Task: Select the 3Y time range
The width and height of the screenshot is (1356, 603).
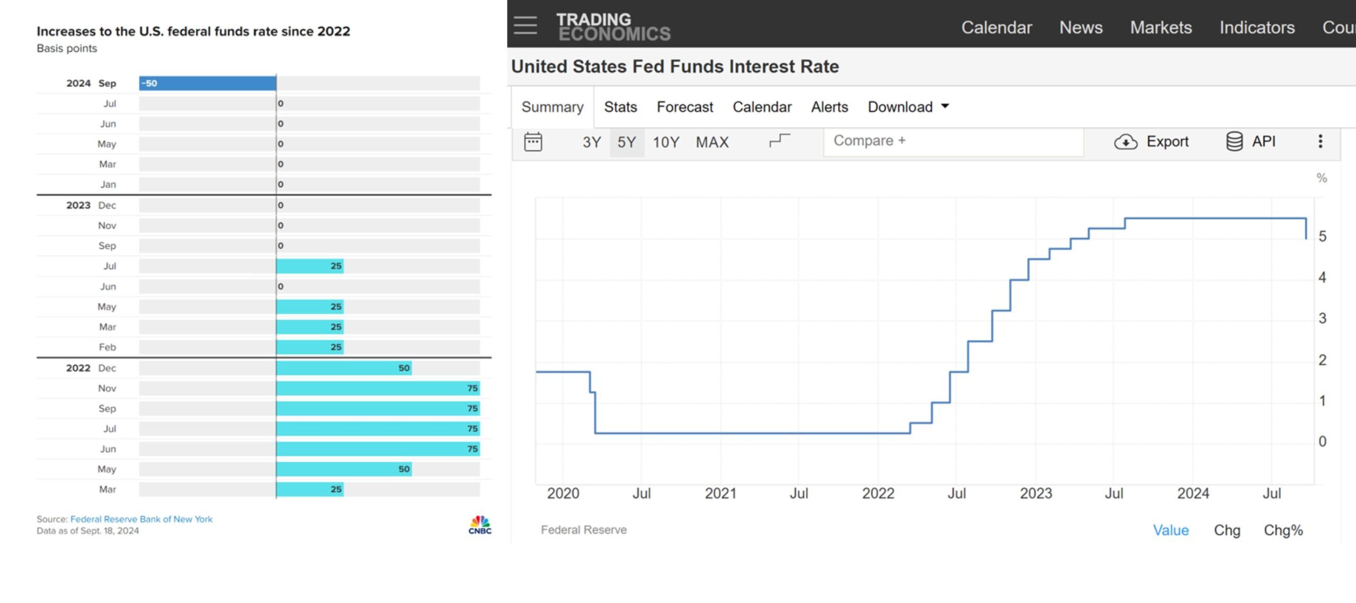Action: tap(592, 142)
